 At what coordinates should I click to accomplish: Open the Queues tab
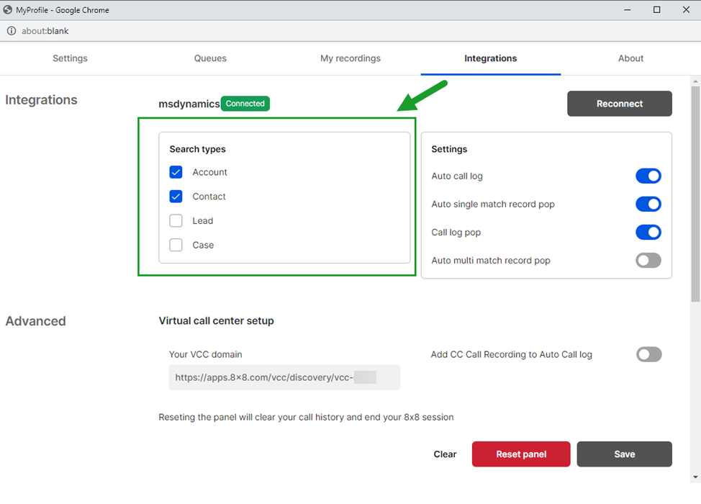tap(210, 58)
